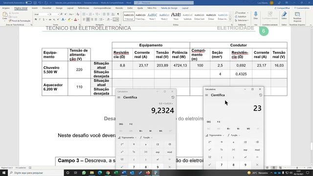Toggle the Salvamento Automático switch
Viewport: 313px width, 176px height.
[28, 3]
